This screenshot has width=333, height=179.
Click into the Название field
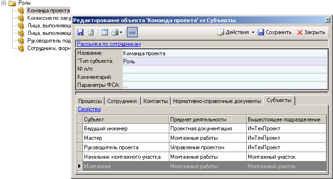pyautogui.click(x=225, y=53)
